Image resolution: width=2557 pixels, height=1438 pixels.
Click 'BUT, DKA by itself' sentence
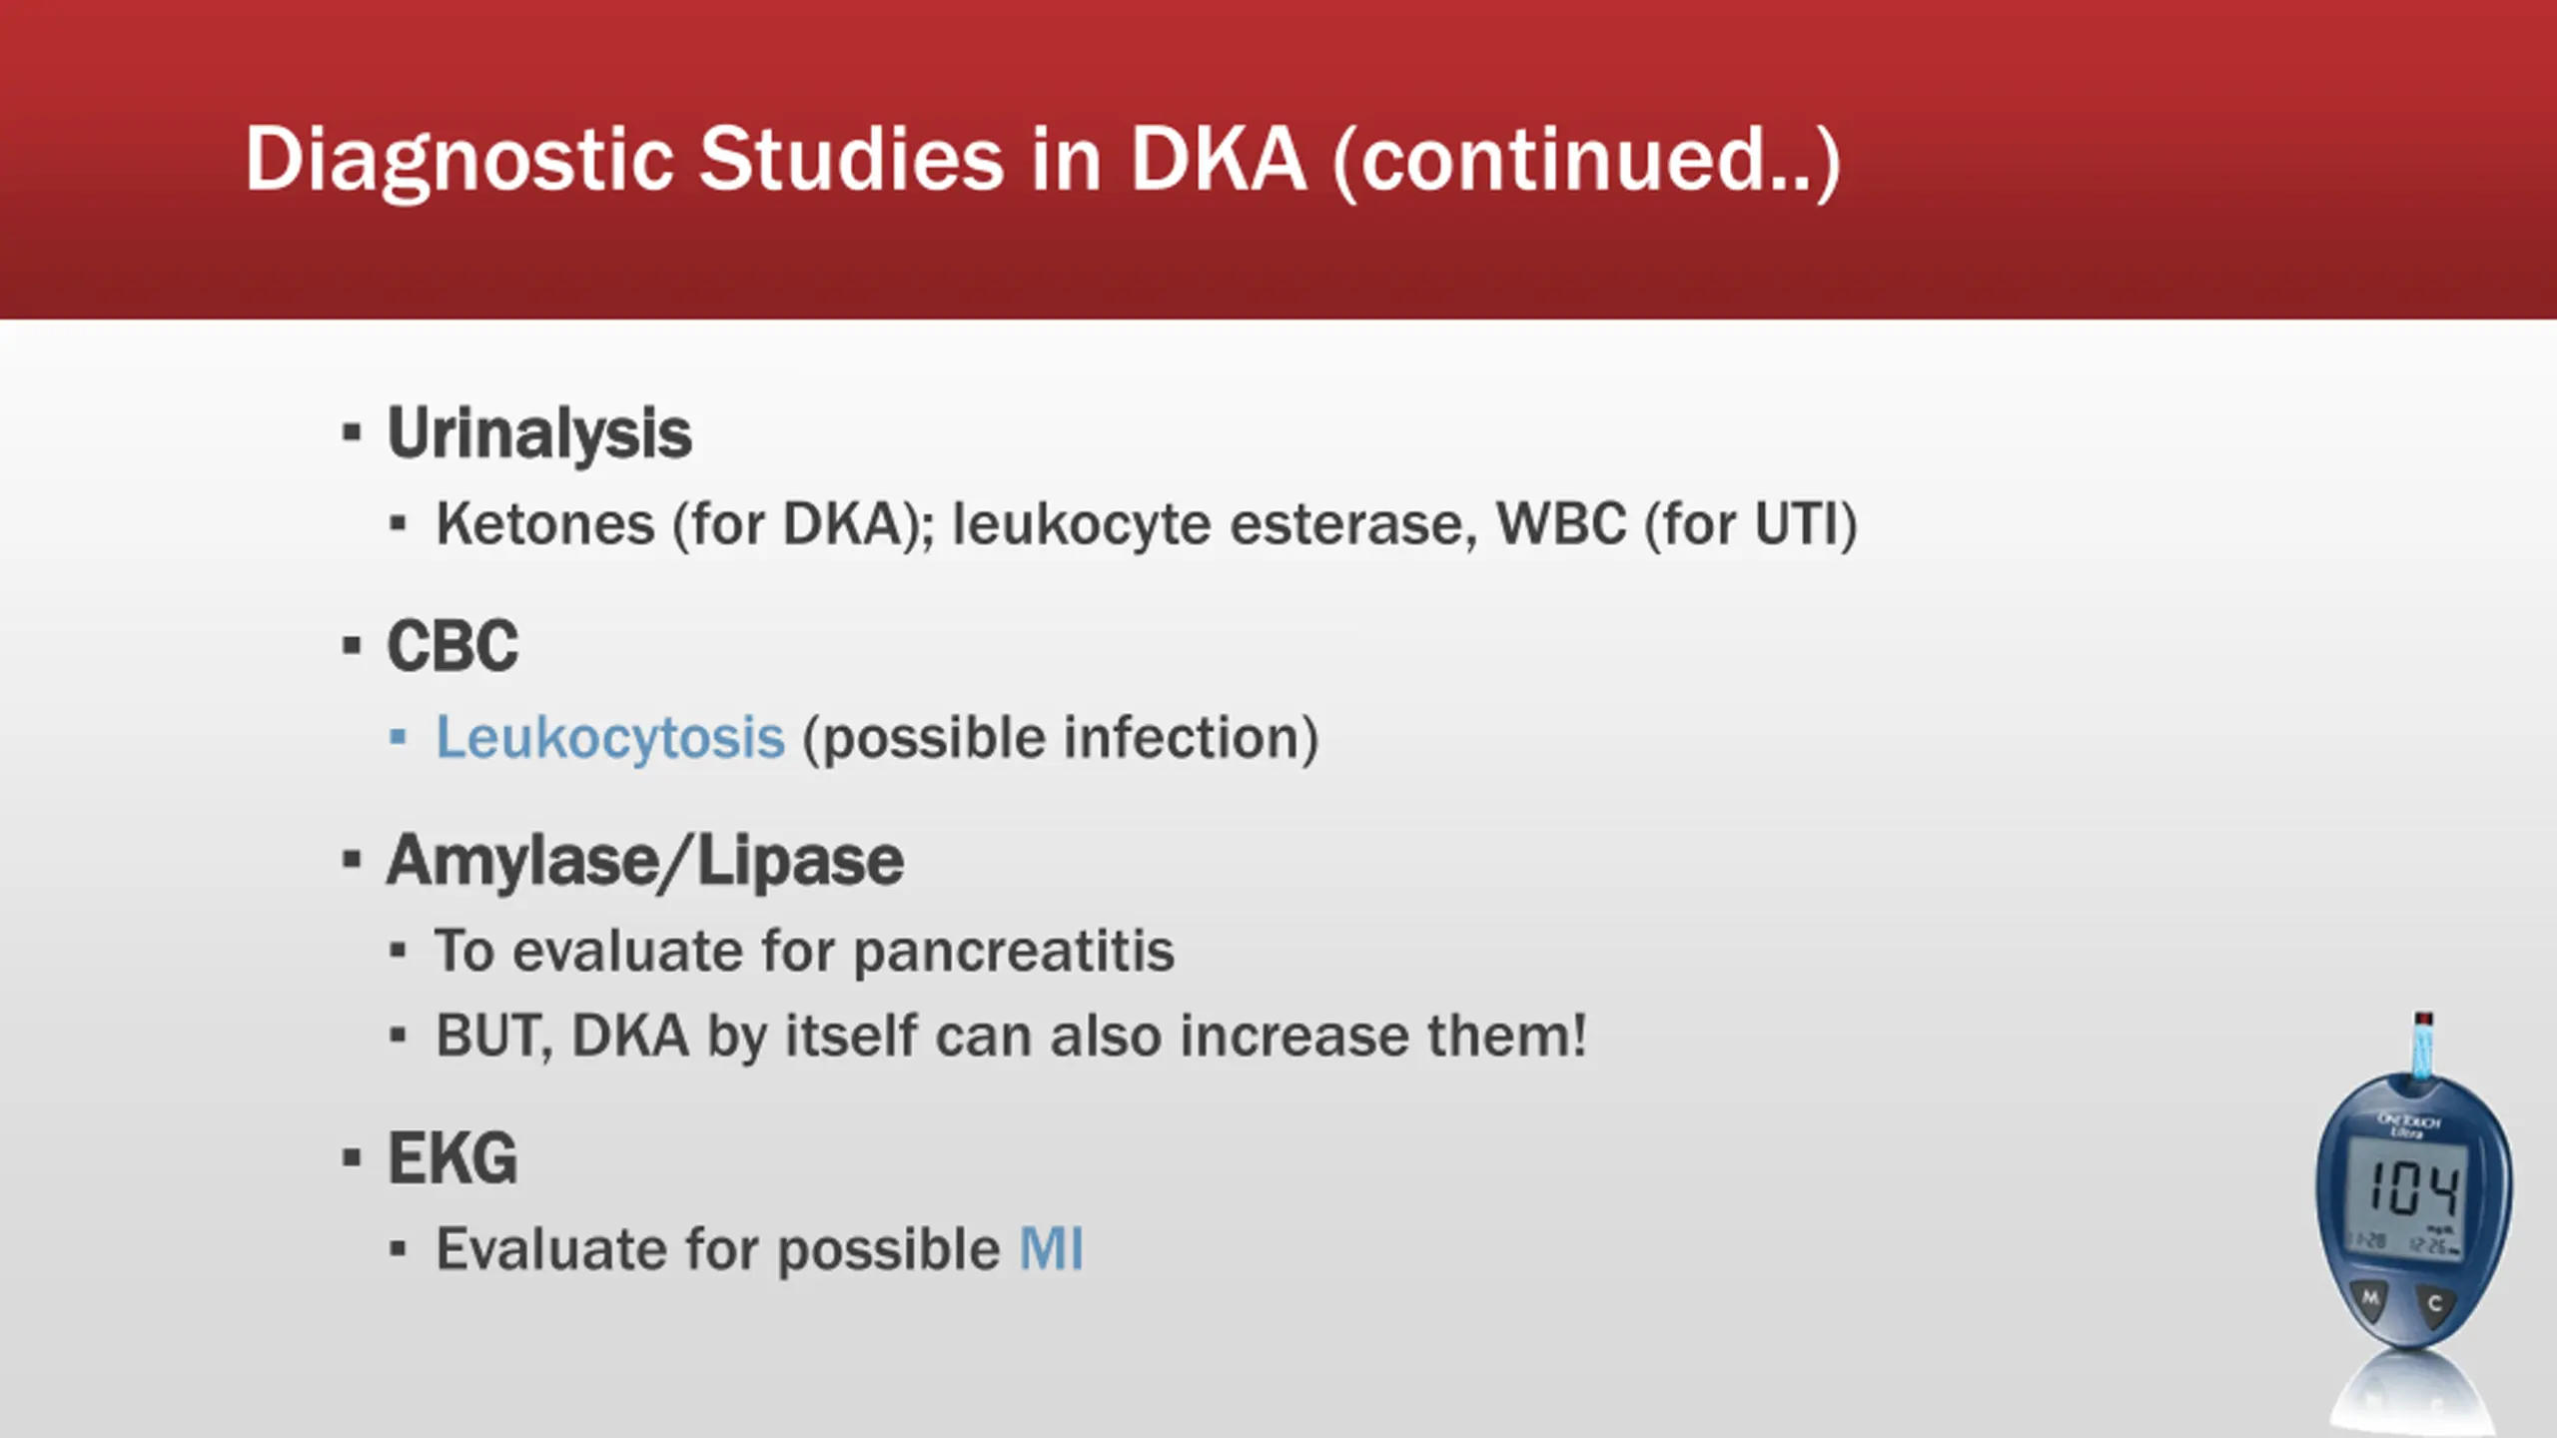pos(1011,1036)
